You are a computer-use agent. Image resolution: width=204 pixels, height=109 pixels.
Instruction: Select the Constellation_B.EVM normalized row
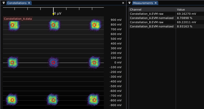coord(166,26)
